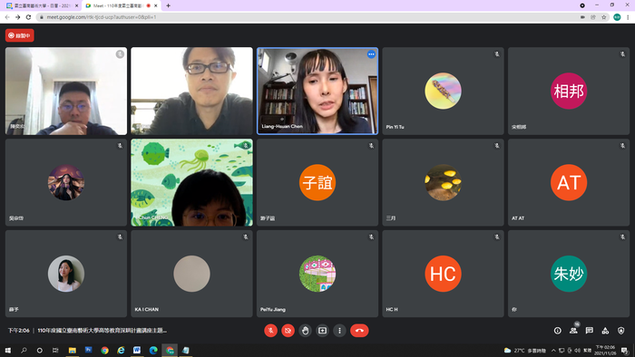
Task: Go back in browser history
Action: [x=7, y=17]
